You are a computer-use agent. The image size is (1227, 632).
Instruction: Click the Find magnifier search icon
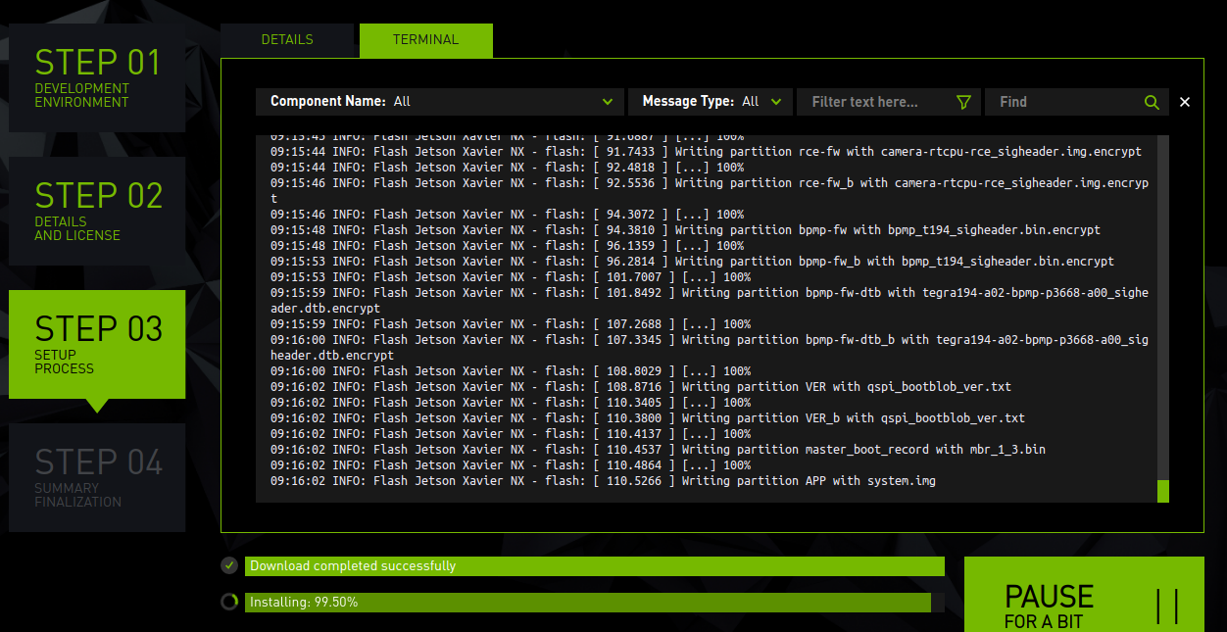1152,102
